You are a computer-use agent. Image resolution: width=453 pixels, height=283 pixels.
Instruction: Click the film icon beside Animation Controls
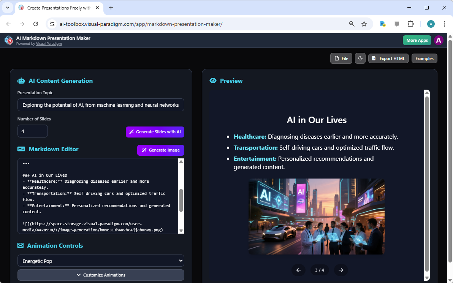coord(21,245)
